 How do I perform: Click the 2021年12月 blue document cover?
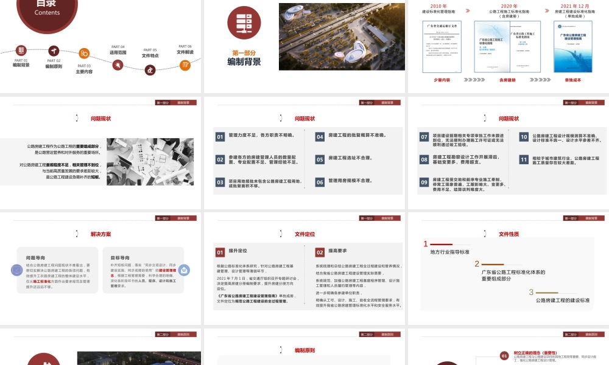coord(573,47)
